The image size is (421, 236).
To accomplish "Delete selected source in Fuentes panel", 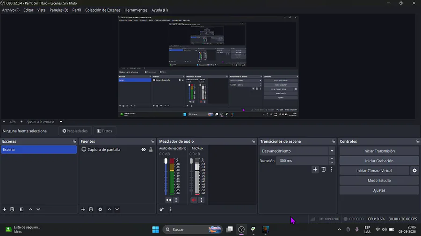I will (91, 209).
